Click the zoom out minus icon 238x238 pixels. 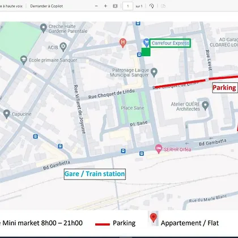96,6
